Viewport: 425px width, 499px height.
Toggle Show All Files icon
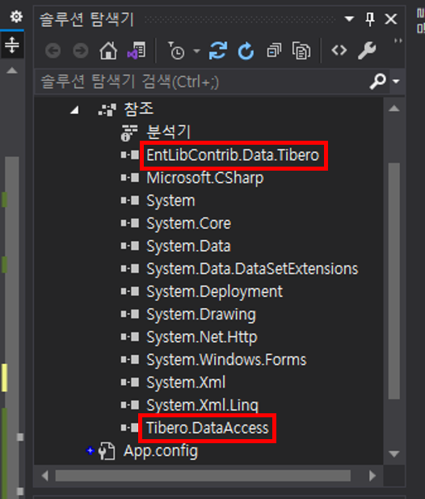coord(301,51)
